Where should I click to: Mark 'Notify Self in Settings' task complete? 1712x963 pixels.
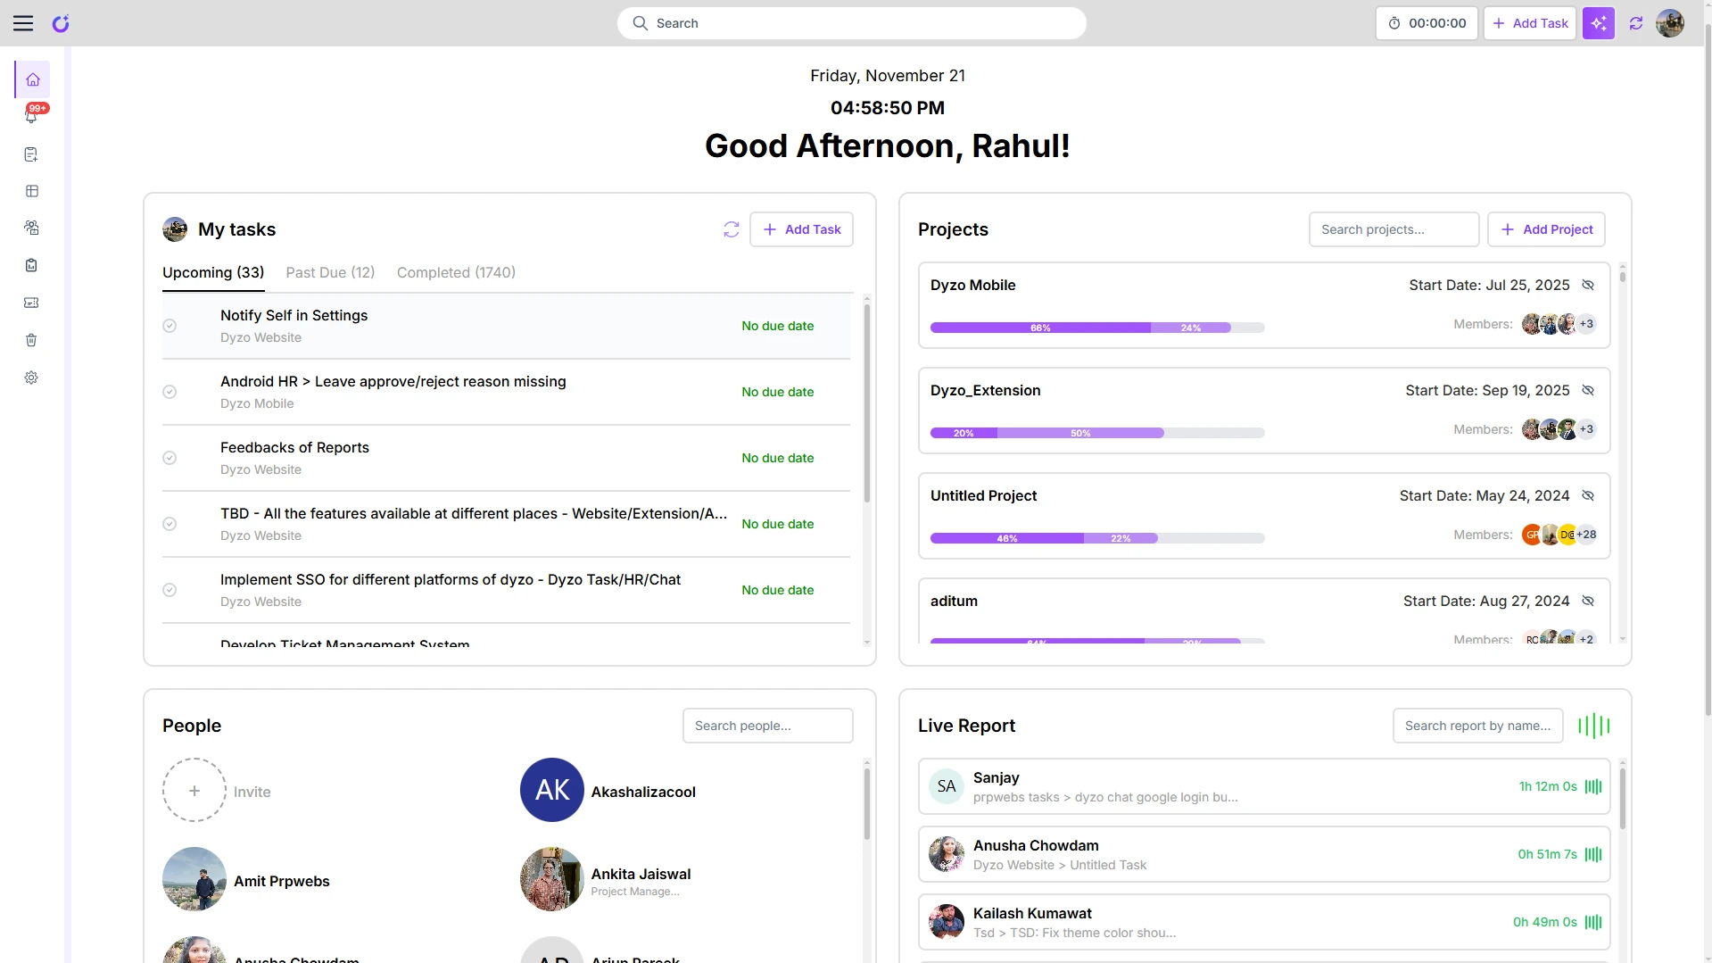tap(170, 326)
